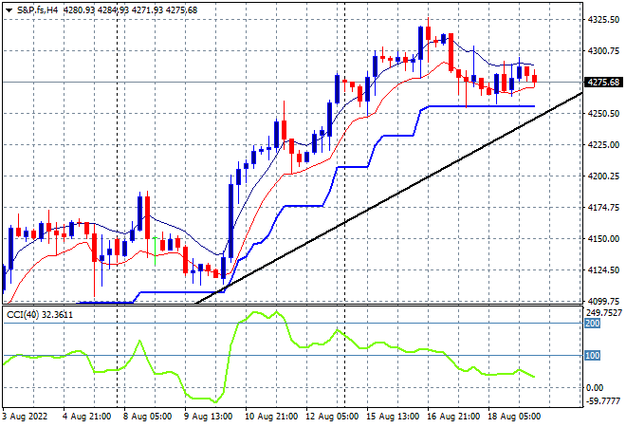
Task: Click the 4250.50 price axis label
Action: pyautogui.click(x=603, y=114)
